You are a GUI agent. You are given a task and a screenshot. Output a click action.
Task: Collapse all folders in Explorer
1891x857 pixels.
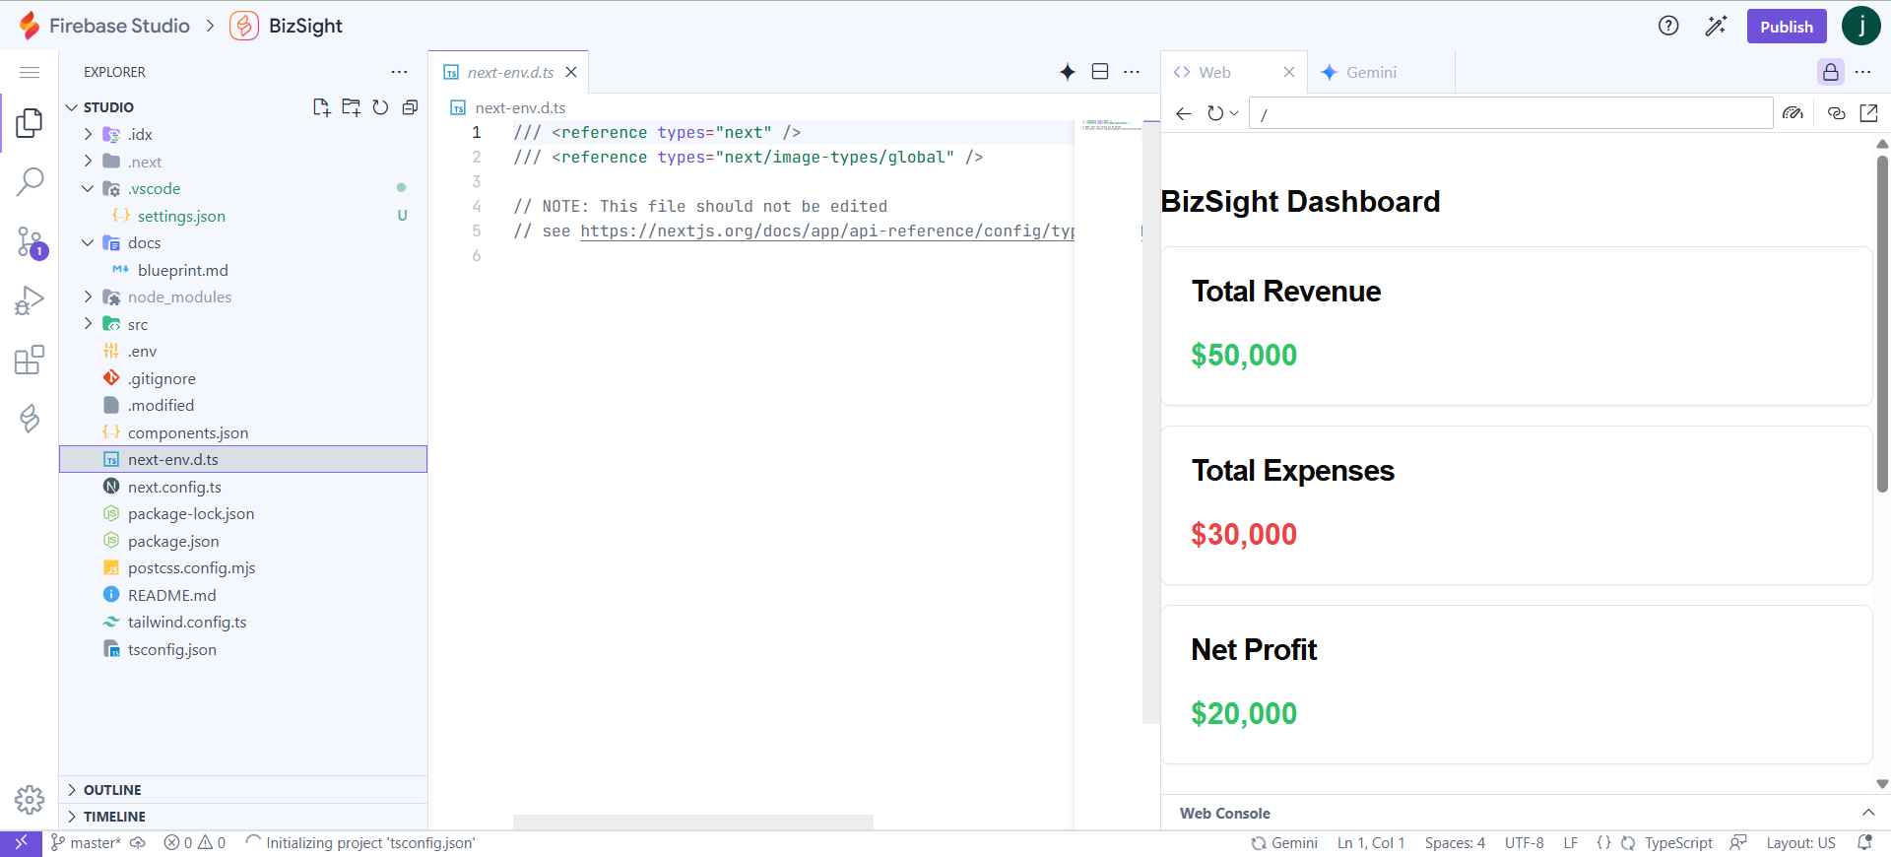[410, 107]
